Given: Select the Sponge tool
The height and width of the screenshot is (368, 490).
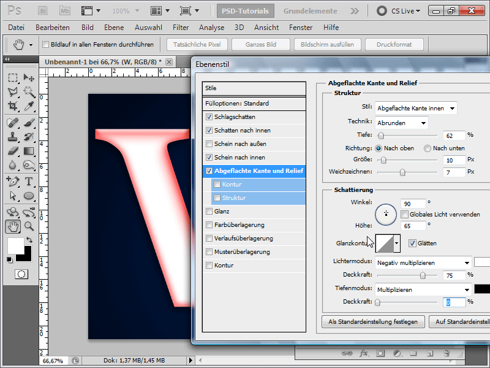Looking at the screenshot, I should point(29,165).
